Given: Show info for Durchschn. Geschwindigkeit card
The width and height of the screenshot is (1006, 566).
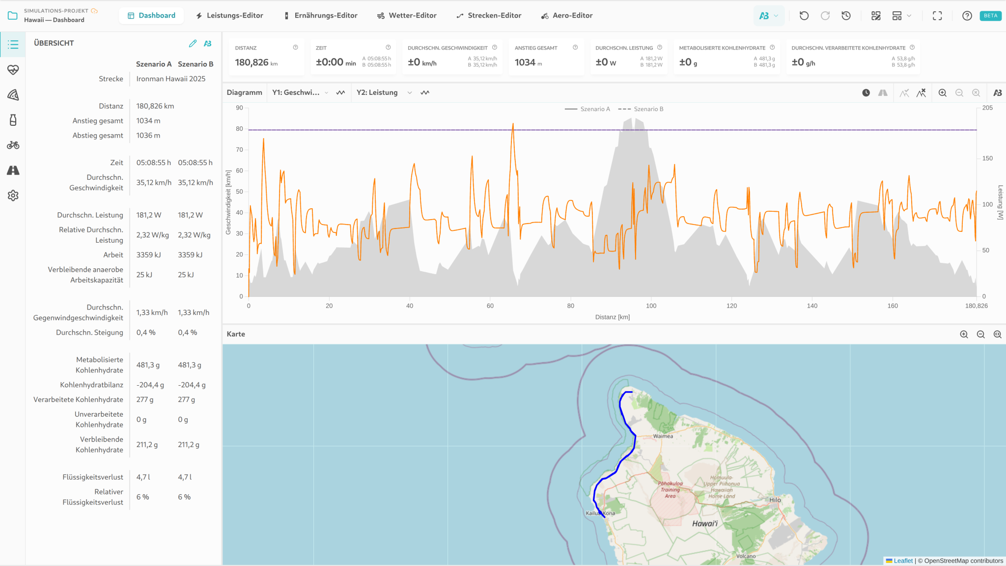Looking at the screenshot, I should [x=495, y=48].
